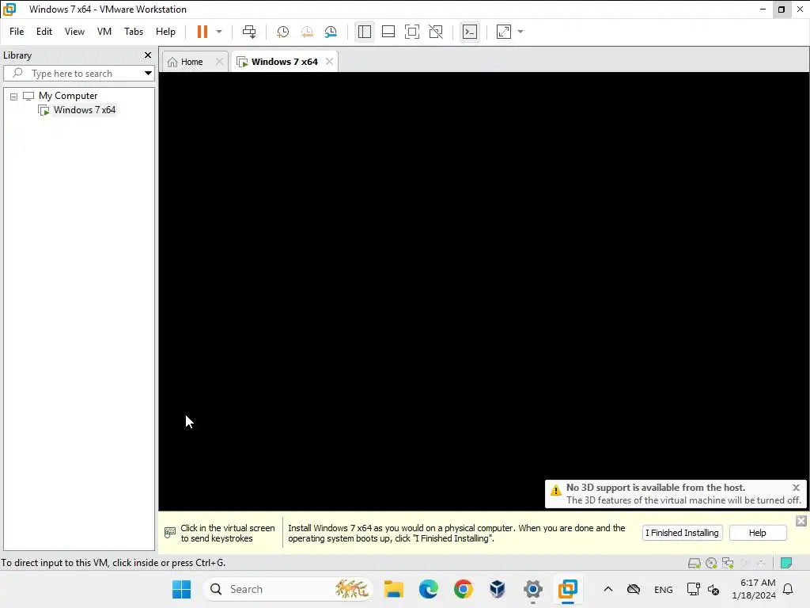Open the Windows Start menu
This screenshot has height=608, width=810.
click(181, 589)
